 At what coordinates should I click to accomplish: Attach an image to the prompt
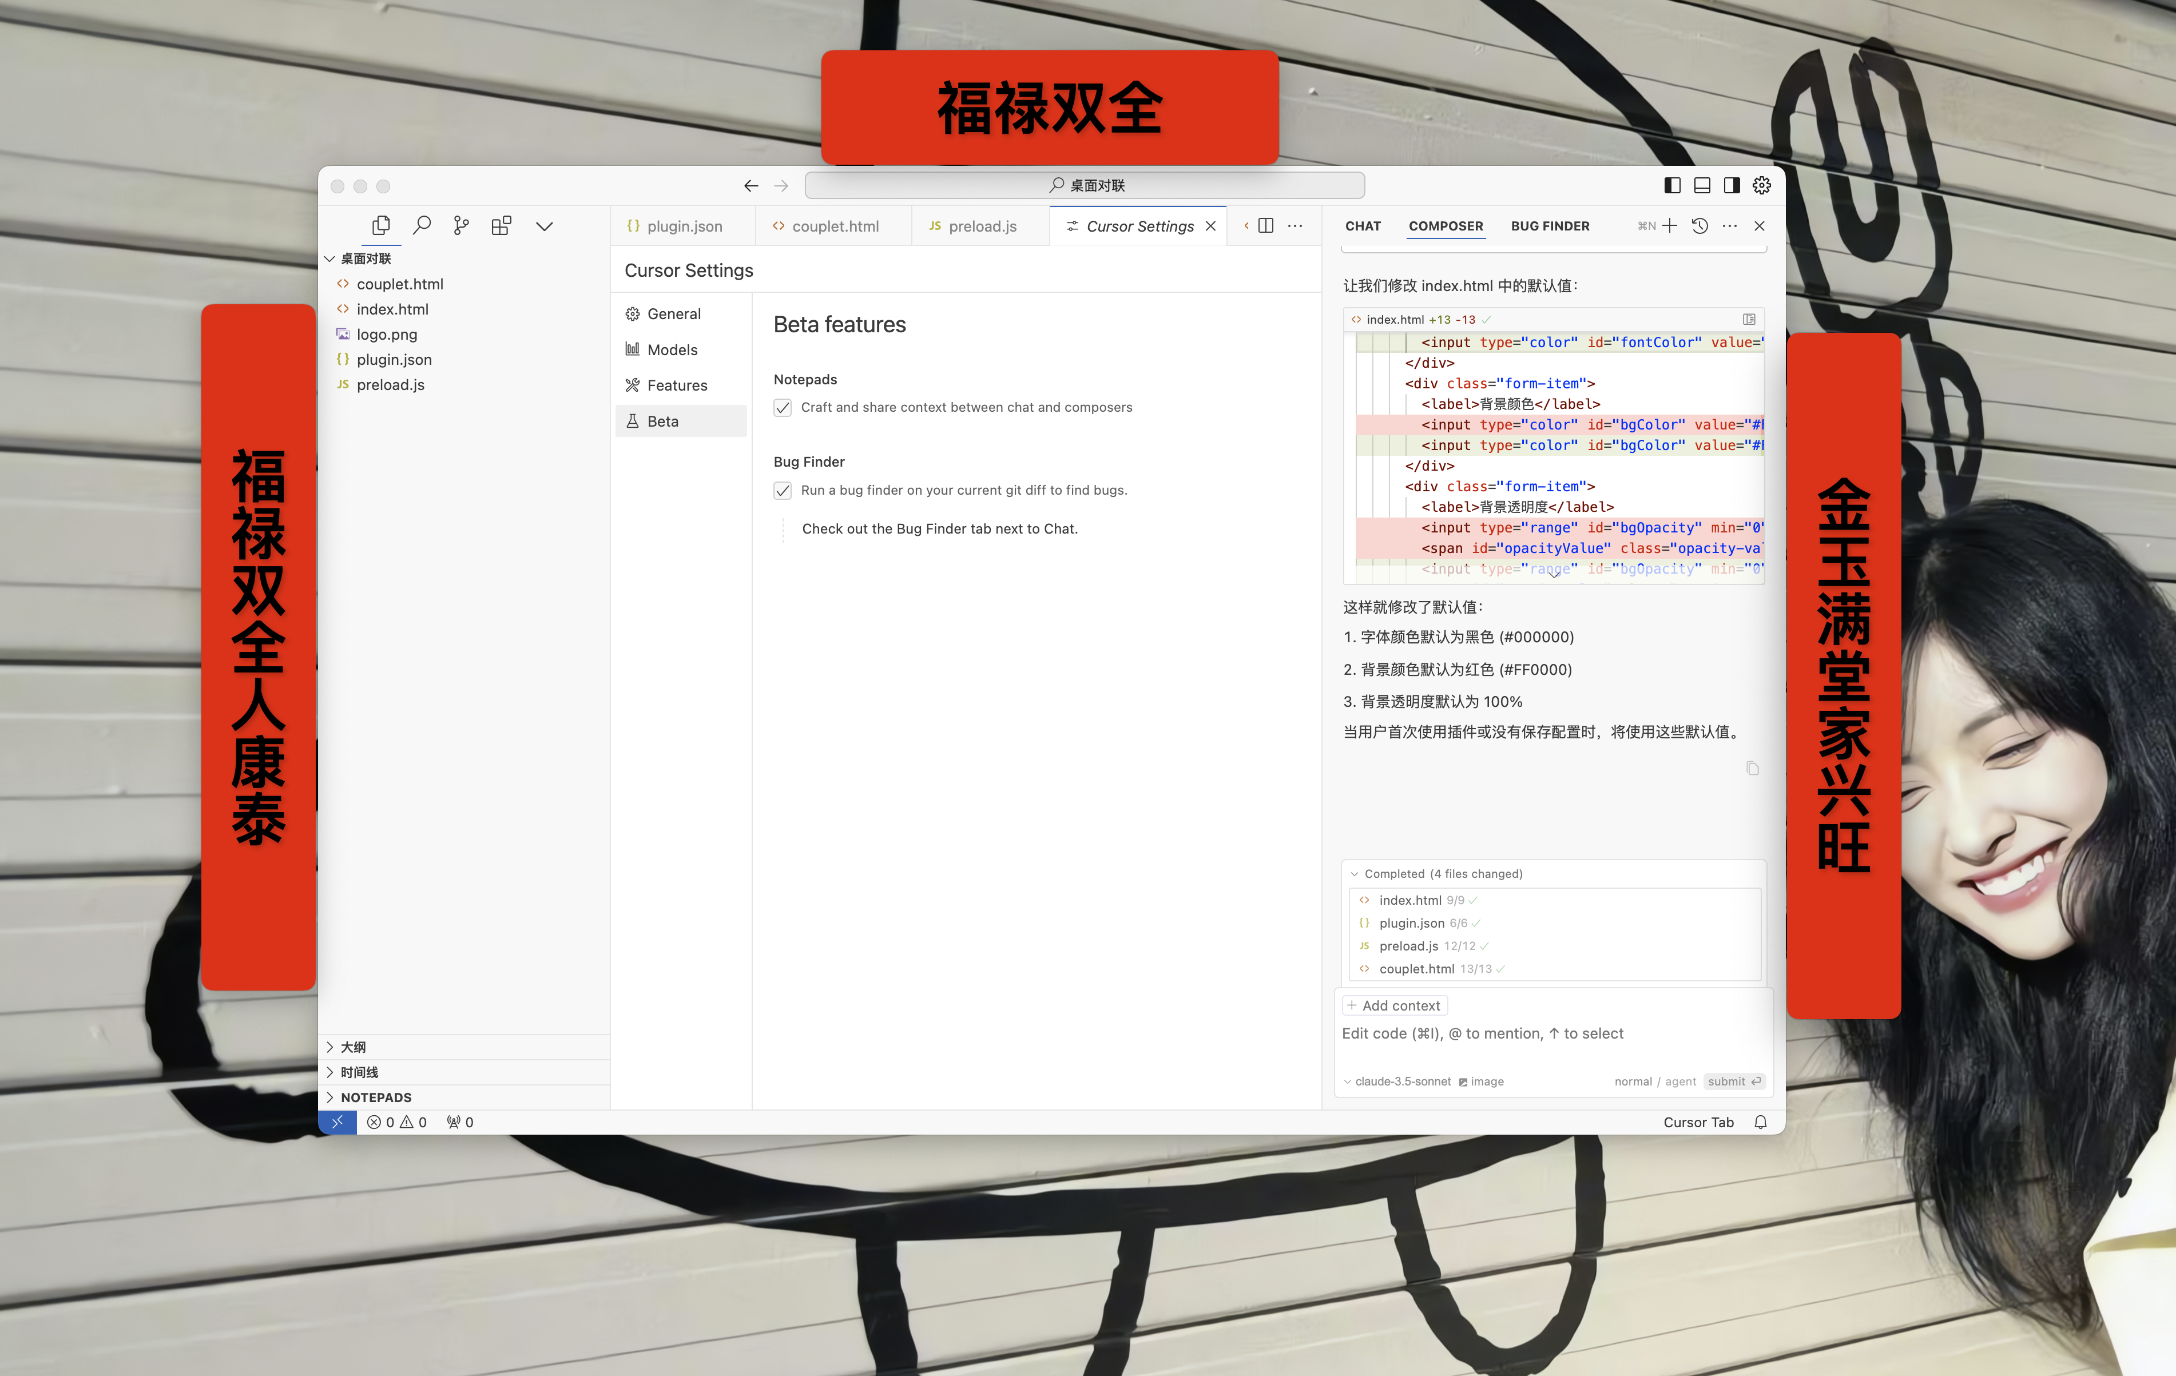[1481, 1081]
